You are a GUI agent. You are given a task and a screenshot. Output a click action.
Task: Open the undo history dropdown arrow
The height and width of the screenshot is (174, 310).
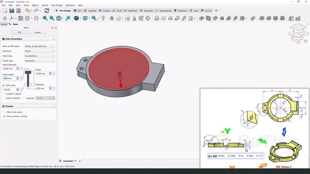click(31, 11)
